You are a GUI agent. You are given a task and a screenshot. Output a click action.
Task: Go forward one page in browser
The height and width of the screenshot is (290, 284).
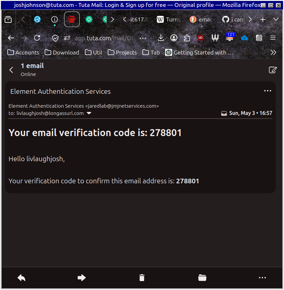tap(24, 38)
